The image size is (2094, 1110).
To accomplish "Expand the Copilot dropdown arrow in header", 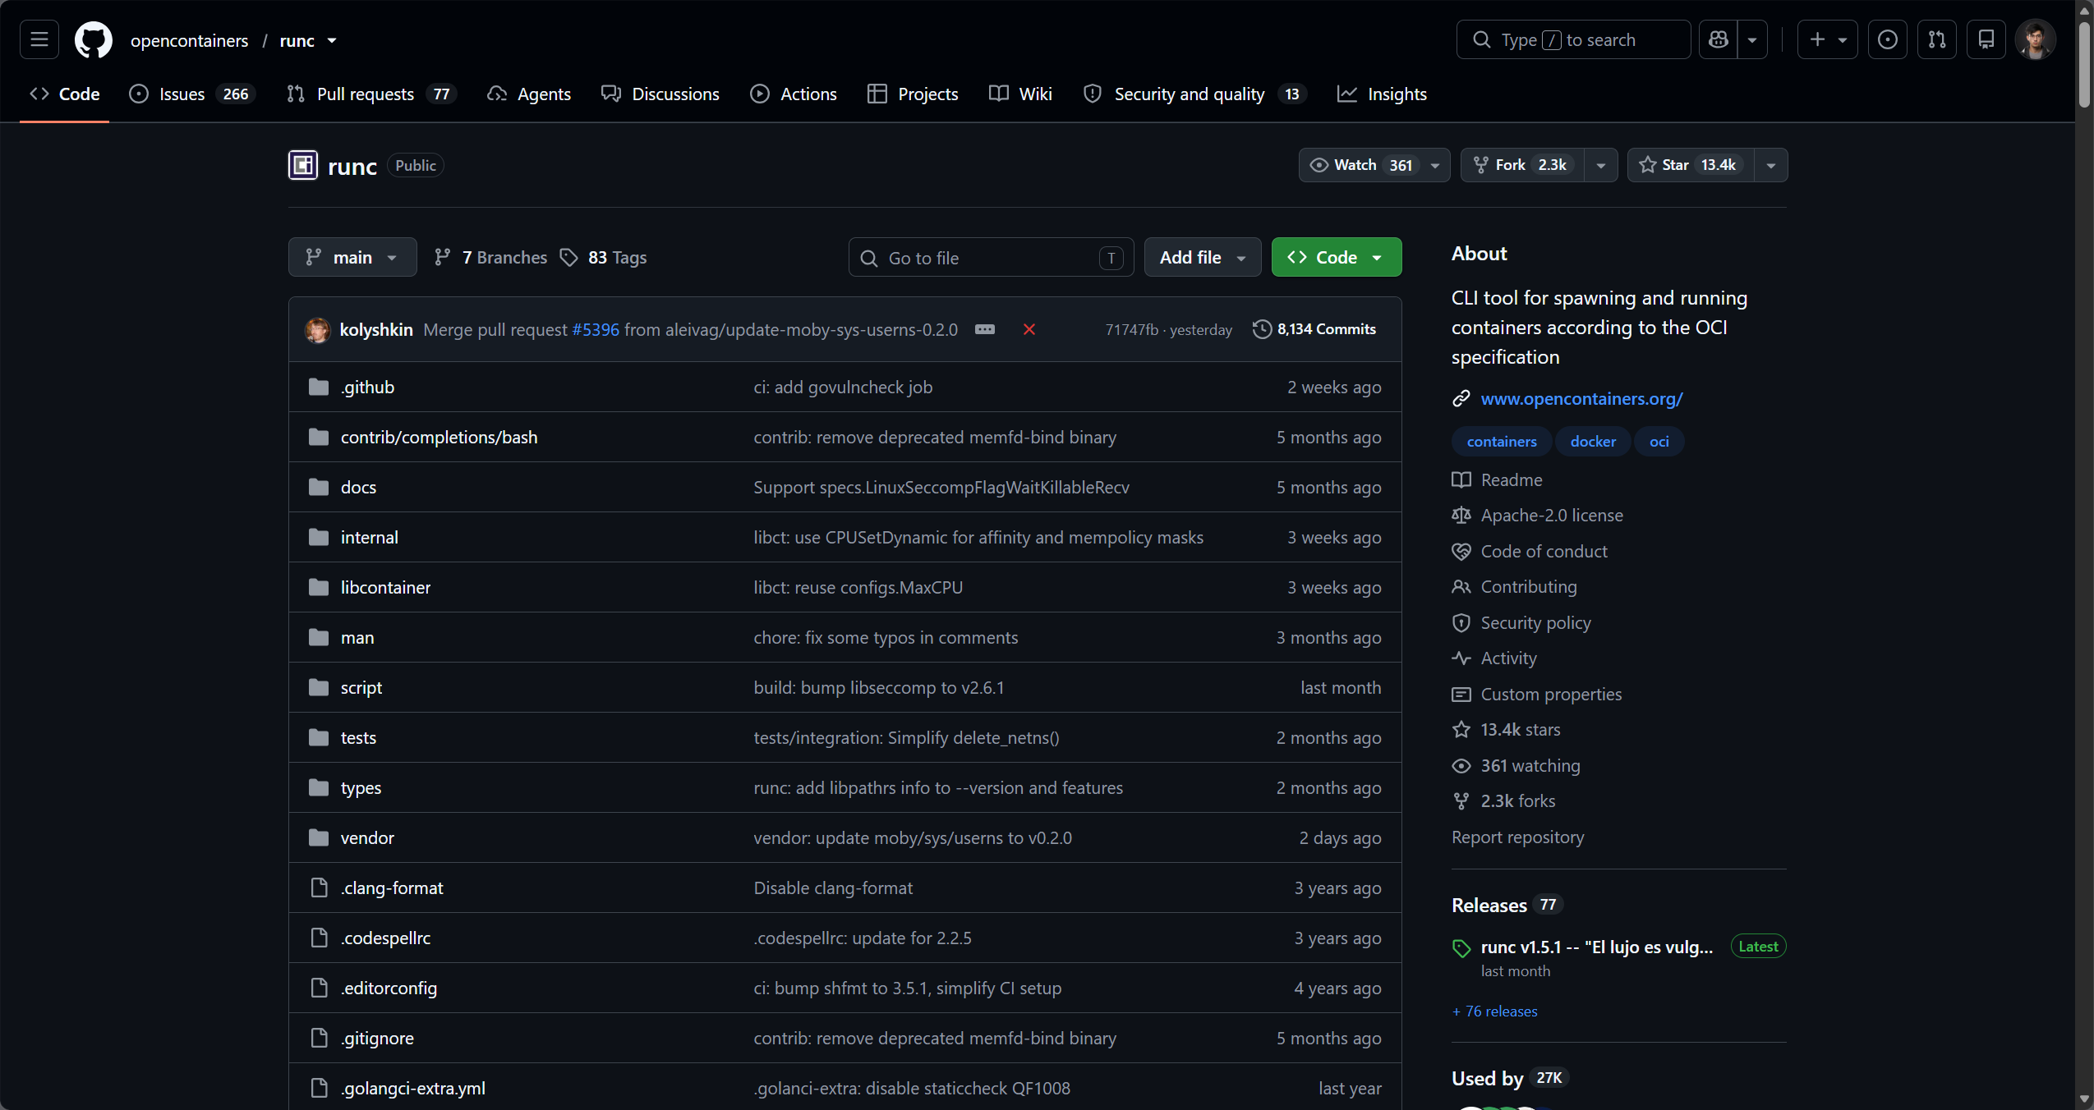I will click(x=1752, y=39).
